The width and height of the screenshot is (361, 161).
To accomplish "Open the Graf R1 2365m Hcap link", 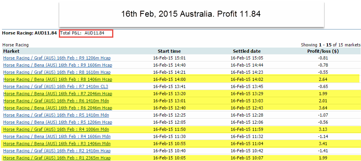I will tap(57, 158).
